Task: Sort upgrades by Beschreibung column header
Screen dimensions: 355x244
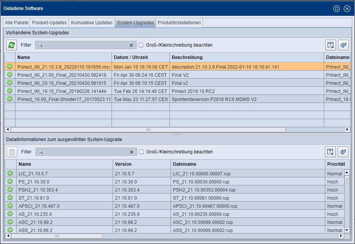Action: pyautogui.click(x=247, y=57)
